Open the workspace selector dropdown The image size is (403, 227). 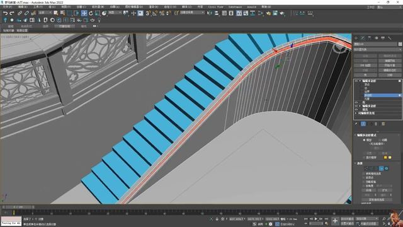[x=389, y=7]
